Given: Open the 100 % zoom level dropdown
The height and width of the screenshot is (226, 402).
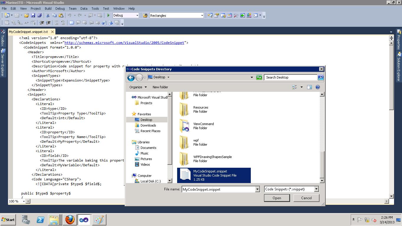Looking at the screenshot, I should pyautogui.click(x=24, y=201).
